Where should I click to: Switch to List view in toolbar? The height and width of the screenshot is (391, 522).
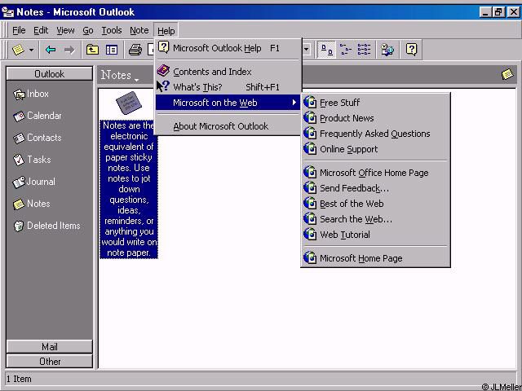click(x=364, y=50)
